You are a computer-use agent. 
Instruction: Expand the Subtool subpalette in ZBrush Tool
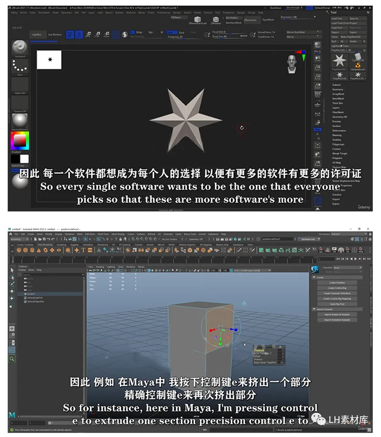336,85
